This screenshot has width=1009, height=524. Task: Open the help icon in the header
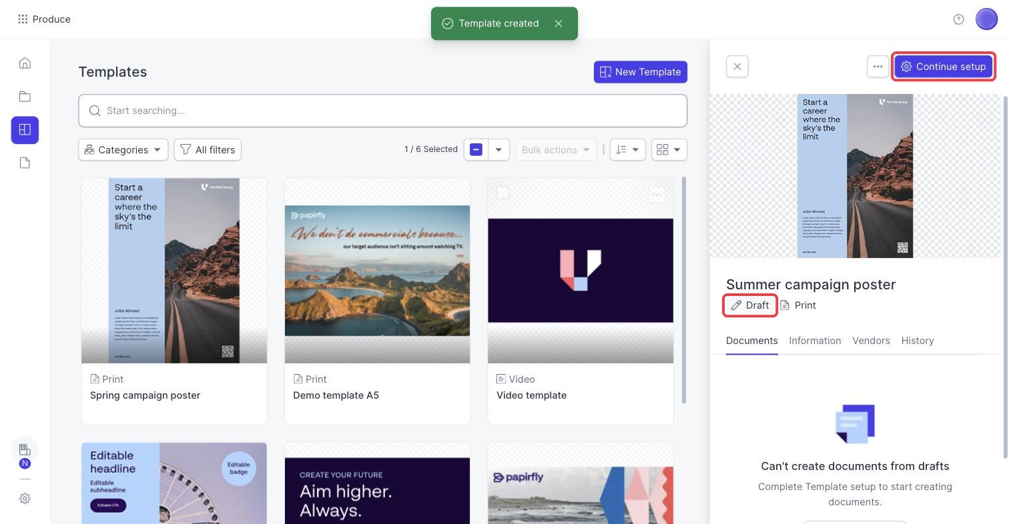[959, 19]
